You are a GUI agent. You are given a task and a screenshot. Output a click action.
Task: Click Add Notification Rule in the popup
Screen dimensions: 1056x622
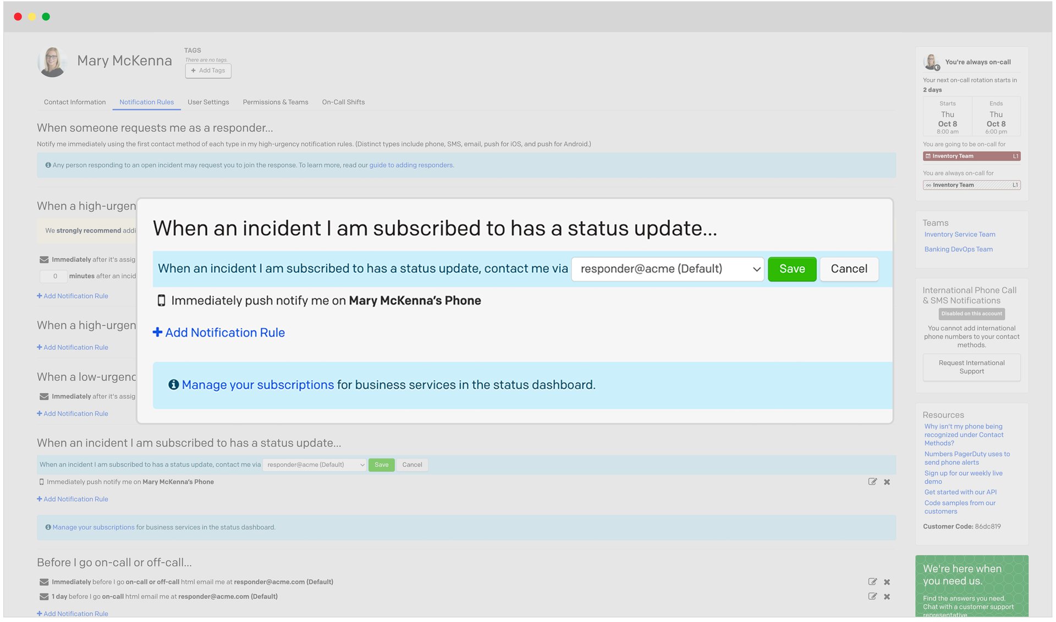tap(219, 333)
